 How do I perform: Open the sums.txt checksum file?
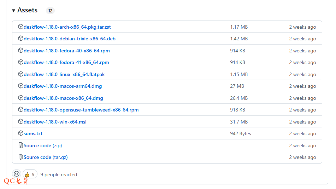pos(33,133)
